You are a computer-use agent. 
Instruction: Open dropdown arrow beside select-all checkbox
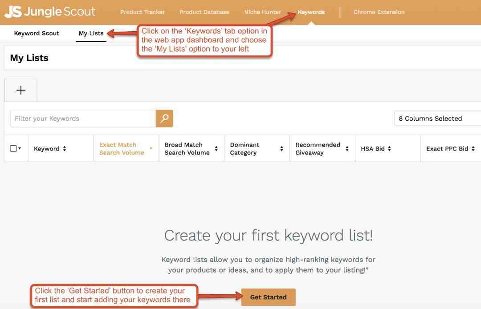pos(20,149)
